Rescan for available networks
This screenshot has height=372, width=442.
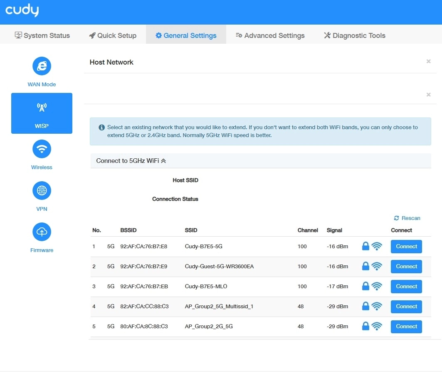coord(407,218)
